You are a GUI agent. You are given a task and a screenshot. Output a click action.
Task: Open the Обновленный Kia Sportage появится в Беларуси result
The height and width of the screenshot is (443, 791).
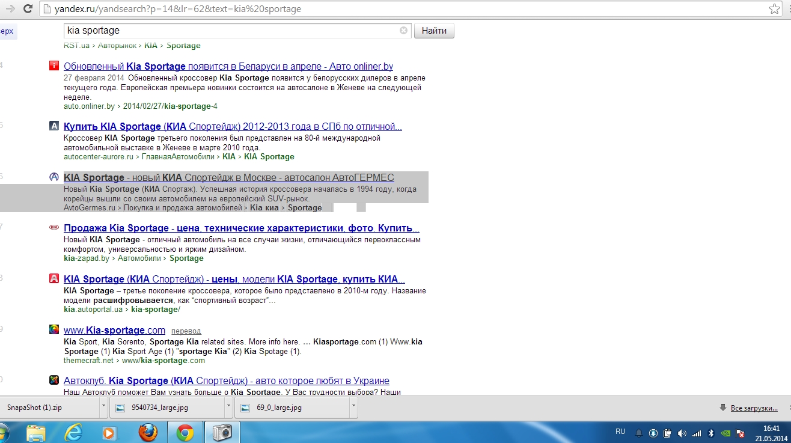click(x=228, y=66)
